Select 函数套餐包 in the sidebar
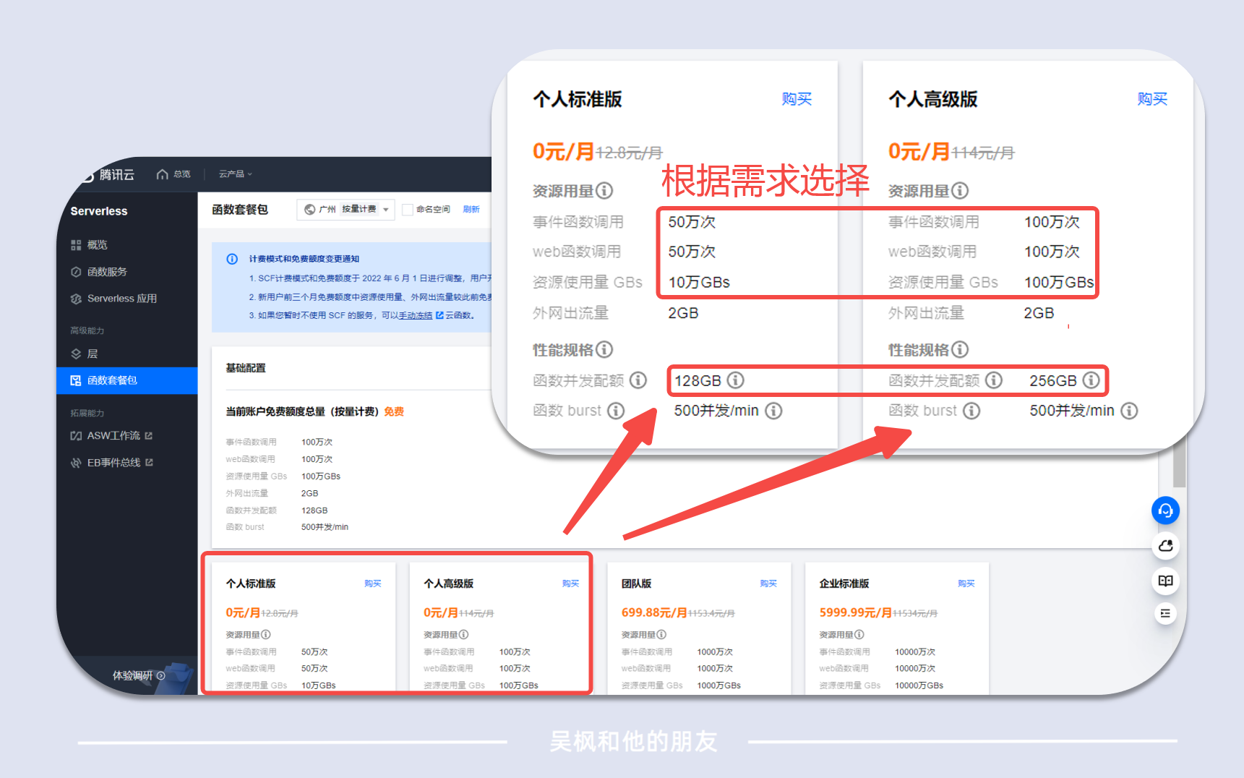This screenshot has height=778, width=1244. click(x=126, y=380)
